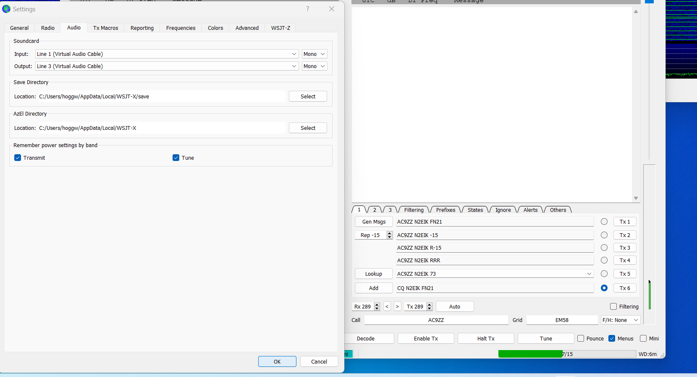Enable the Pounce checkbox
The height and width of the screenshot is (377, 697).
coord(581,338)
